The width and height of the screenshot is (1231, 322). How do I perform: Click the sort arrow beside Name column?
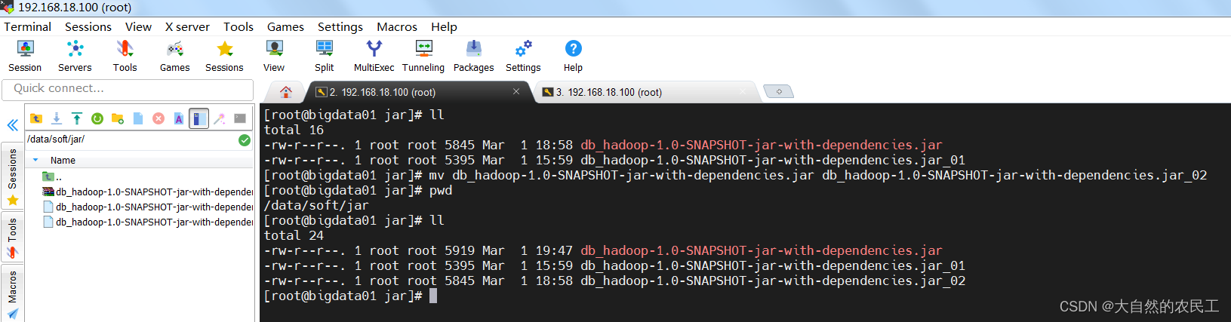[35, 160]
